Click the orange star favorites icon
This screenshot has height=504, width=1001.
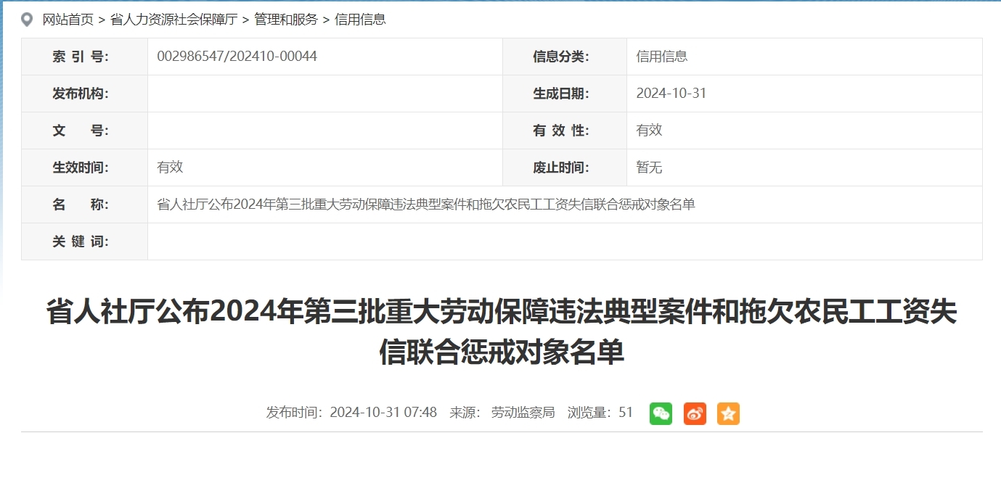(x=728, y=413)
